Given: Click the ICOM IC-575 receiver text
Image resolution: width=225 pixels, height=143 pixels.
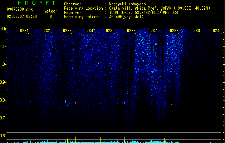Looking at the screenshot, I should [x=143, y=13].
